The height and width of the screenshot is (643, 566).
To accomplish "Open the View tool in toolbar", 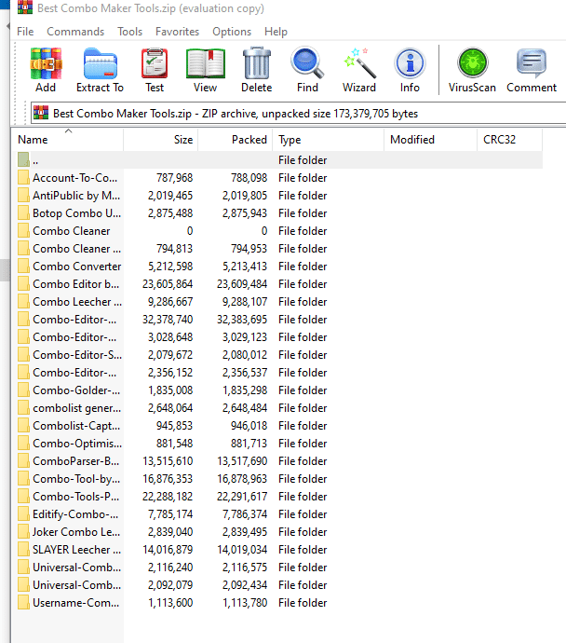I will point(205,70).
